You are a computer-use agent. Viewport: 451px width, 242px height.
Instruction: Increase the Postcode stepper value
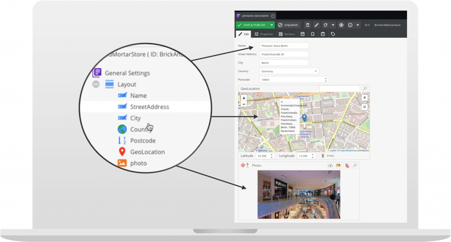(x=326, y=78)
